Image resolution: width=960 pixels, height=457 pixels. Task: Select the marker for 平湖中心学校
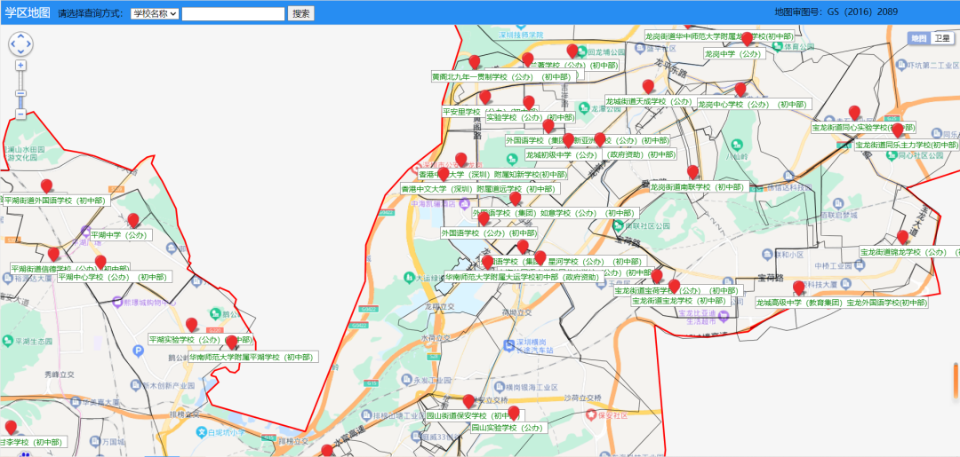(100, 264)
